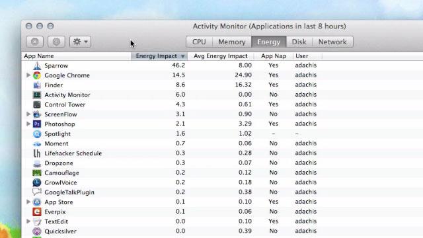The height and width of the screenshot is (238, 423).
Task: Click the GrowlVoice app icon
Action: (37, 182)
